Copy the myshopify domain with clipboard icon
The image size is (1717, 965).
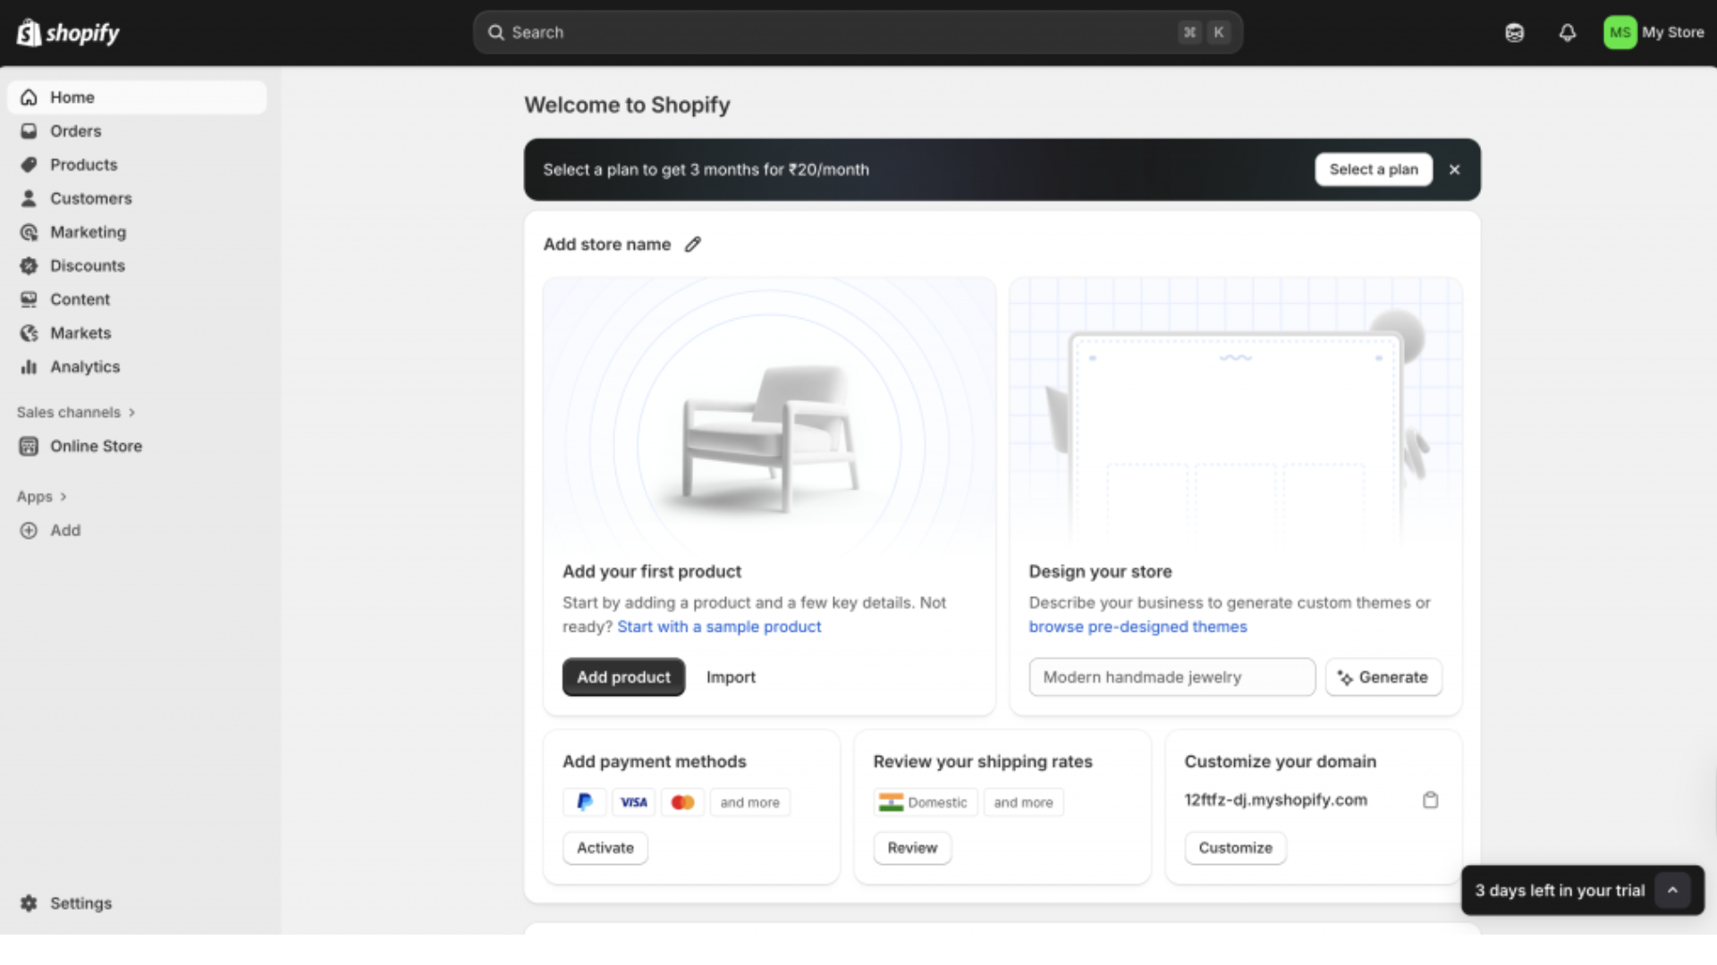[1430, 800]
